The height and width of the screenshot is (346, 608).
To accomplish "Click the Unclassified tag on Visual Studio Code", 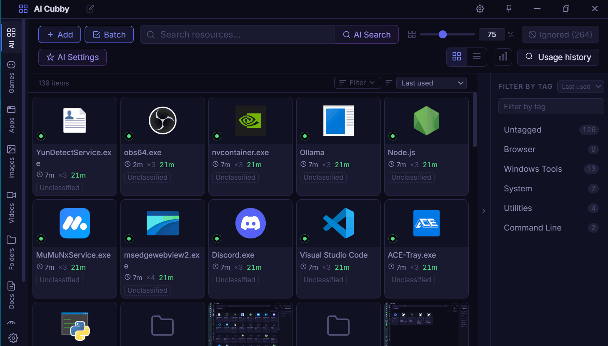I will coord(323,280).
